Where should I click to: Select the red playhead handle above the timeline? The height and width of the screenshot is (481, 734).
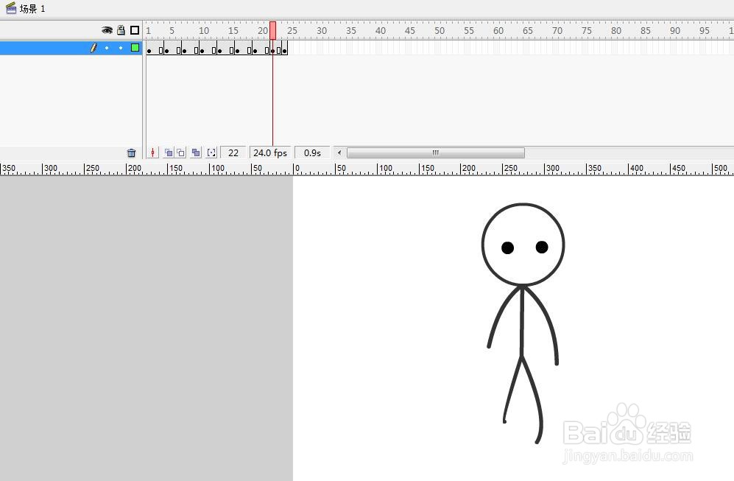272,30
